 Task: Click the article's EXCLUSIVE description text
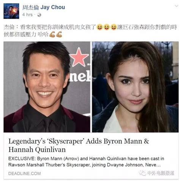coord(86,162)
